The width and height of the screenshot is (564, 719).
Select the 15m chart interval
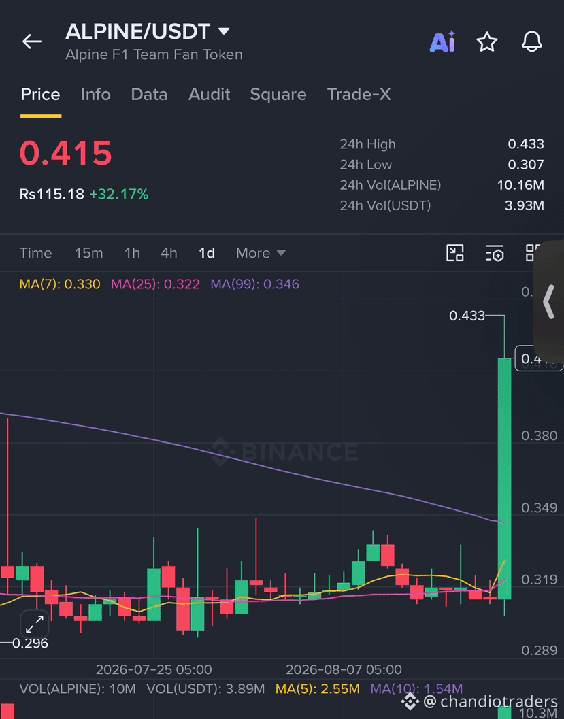(x=89, y=253)
